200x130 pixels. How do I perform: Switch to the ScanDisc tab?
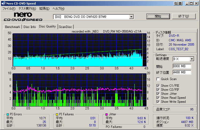65,27
